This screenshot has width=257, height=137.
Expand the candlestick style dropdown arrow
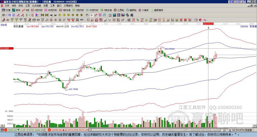click(29, 15)
